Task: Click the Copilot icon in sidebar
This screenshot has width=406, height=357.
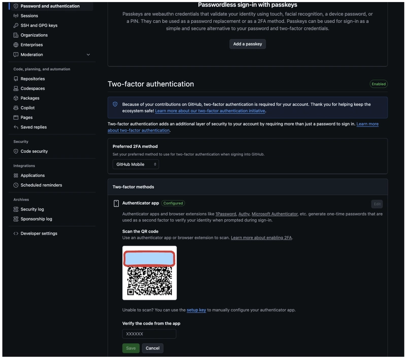Action: click(16, 108)
